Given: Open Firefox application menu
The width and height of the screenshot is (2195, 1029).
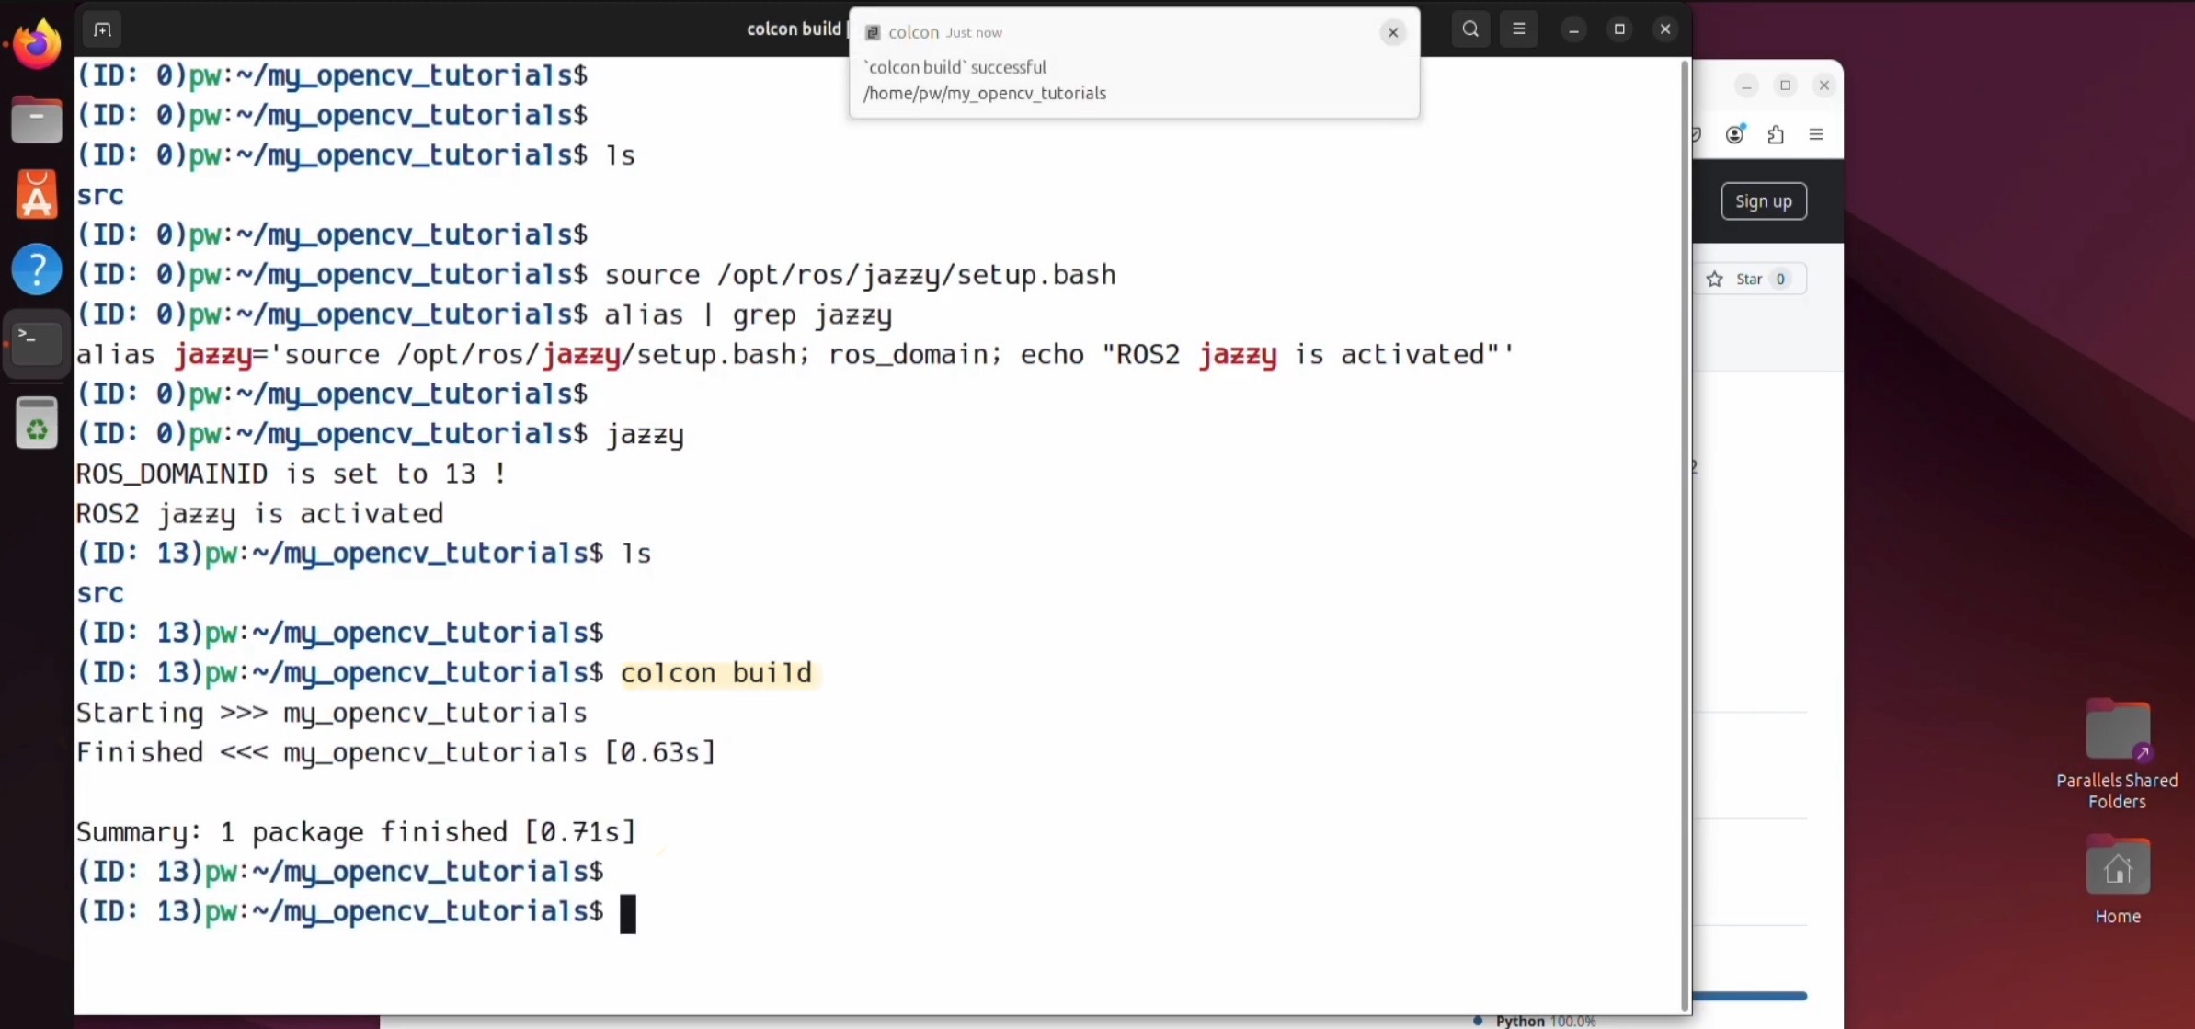Looking at the screenshot, I should [1816, 134].
